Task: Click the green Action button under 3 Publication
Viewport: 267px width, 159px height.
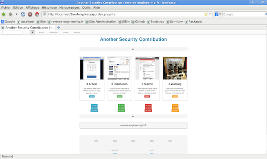Action: [119, 97]
